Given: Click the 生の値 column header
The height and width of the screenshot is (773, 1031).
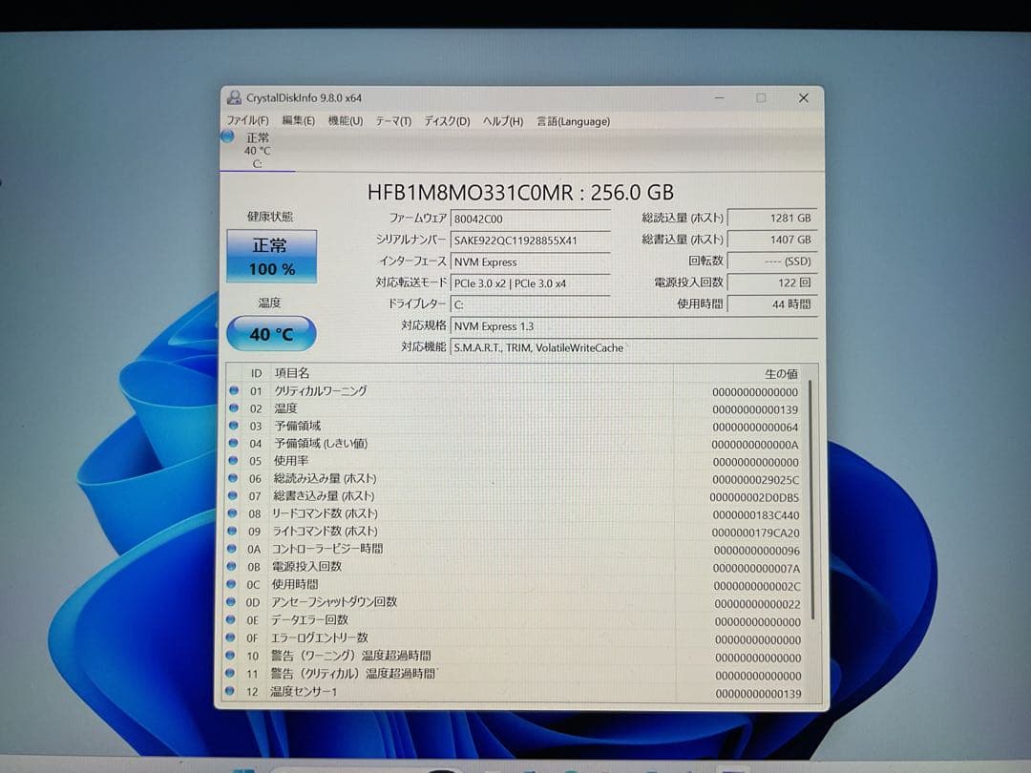Looking at the screenshot, I should [x=781, y=373].
